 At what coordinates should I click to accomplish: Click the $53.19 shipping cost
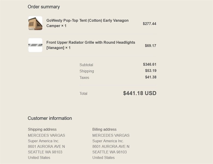pyautogui.click(x=151, y=71)
